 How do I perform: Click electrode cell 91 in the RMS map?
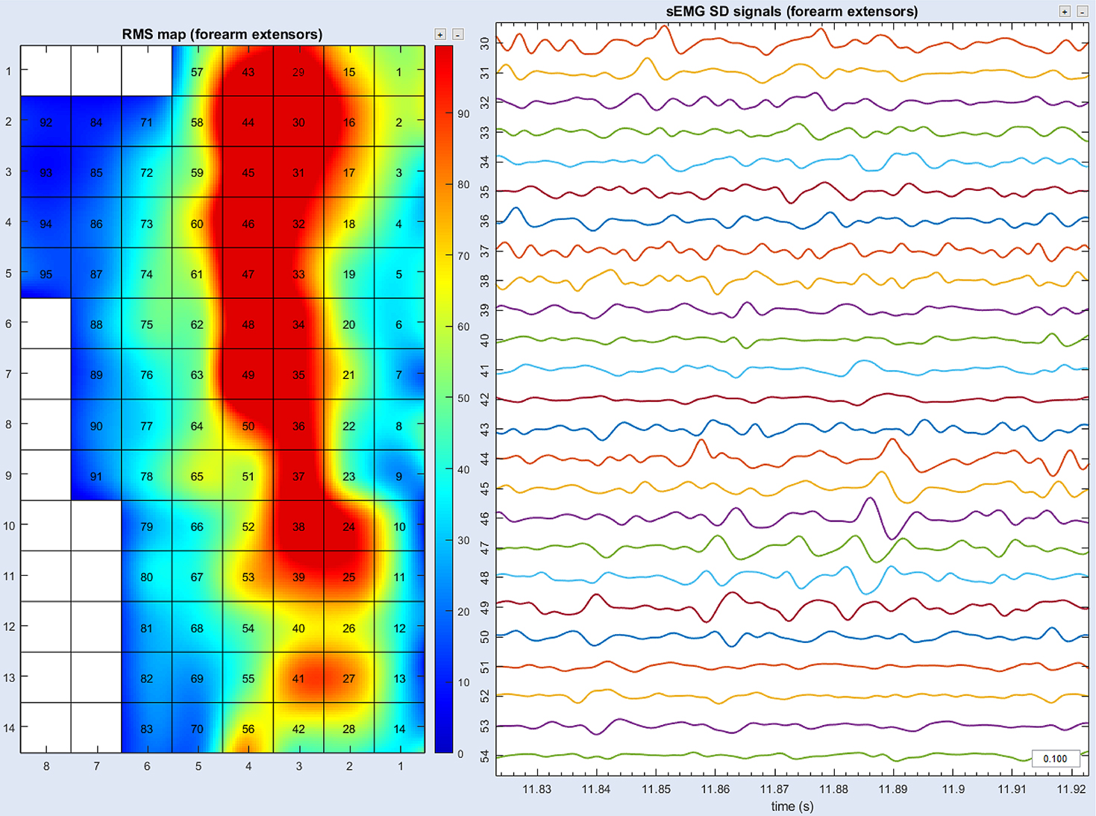click(96, 475)
